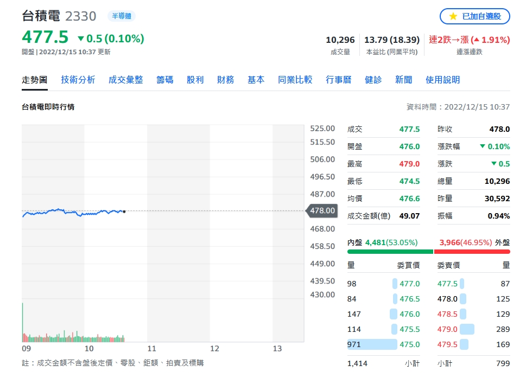Go to the 健診 tab
526x378 pixels.
pos(373,80)
